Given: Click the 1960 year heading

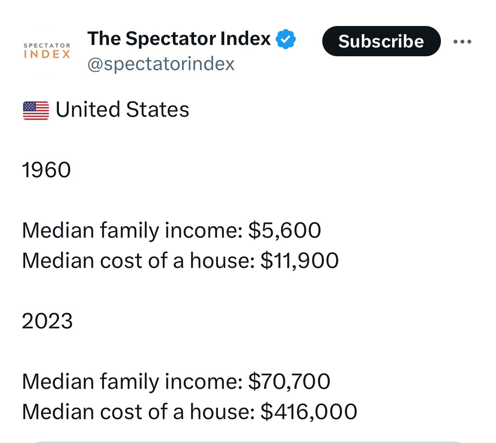Looking at the screenshot, I should pos(46,170).
